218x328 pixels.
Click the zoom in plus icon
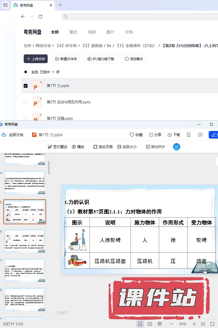click(194, 324)
